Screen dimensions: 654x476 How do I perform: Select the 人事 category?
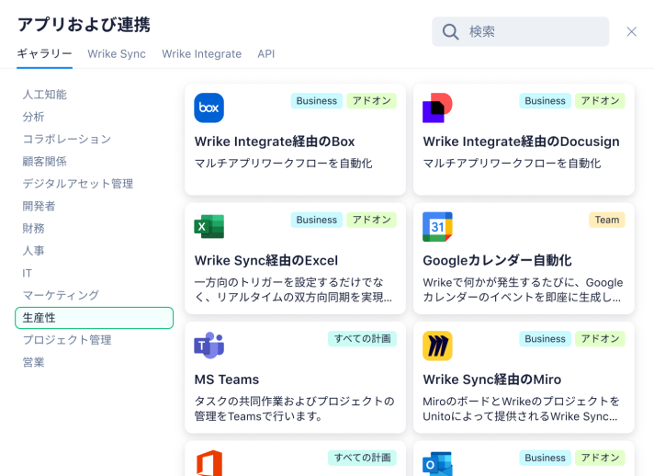tap(33, 251)
